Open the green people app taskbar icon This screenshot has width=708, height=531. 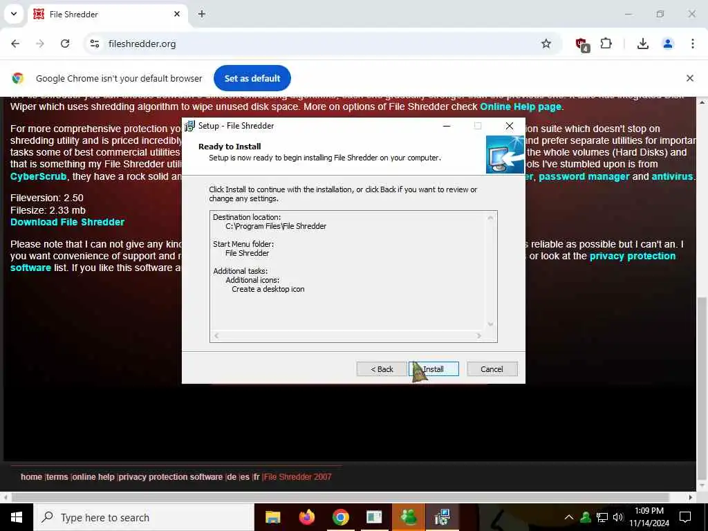408,517
